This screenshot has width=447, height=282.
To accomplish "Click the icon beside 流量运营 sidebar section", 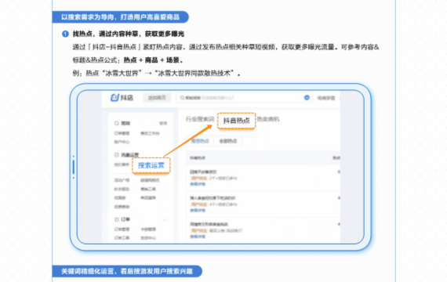I will coord(117,154).
